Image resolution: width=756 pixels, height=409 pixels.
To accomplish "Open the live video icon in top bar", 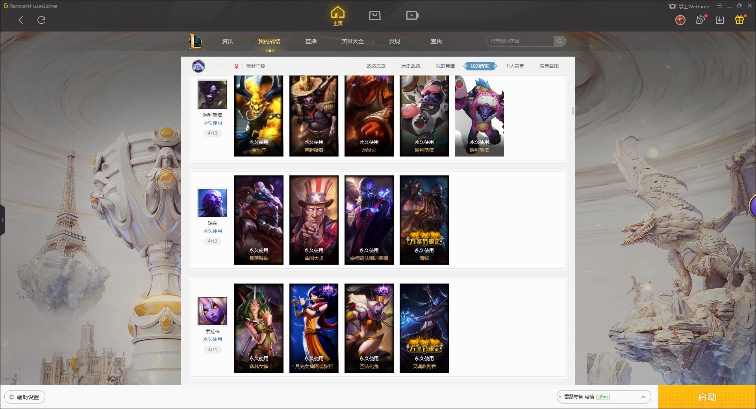I will click(412, 15).
